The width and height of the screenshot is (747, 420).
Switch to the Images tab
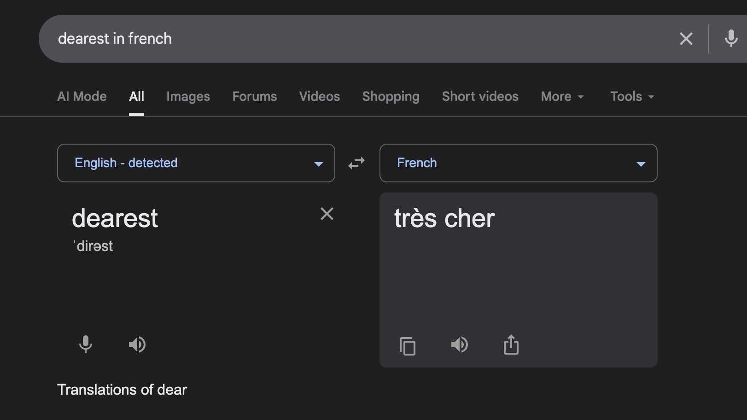(188, 97)
